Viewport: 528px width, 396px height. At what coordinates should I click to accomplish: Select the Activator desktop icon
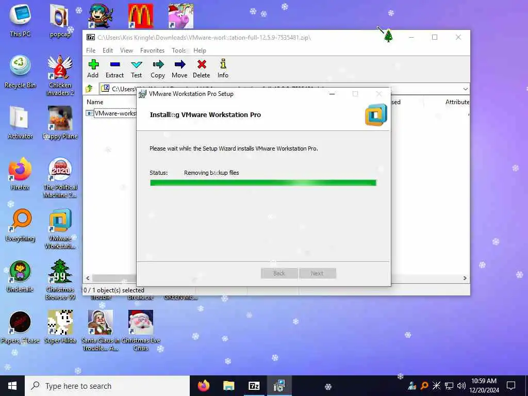pyautogui.click(x=20, y=123)
